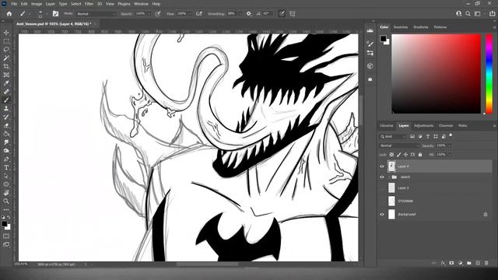Toggle the symmetry paint options icon
Viewport: 498px width, 280px height.
click(293, 14)
